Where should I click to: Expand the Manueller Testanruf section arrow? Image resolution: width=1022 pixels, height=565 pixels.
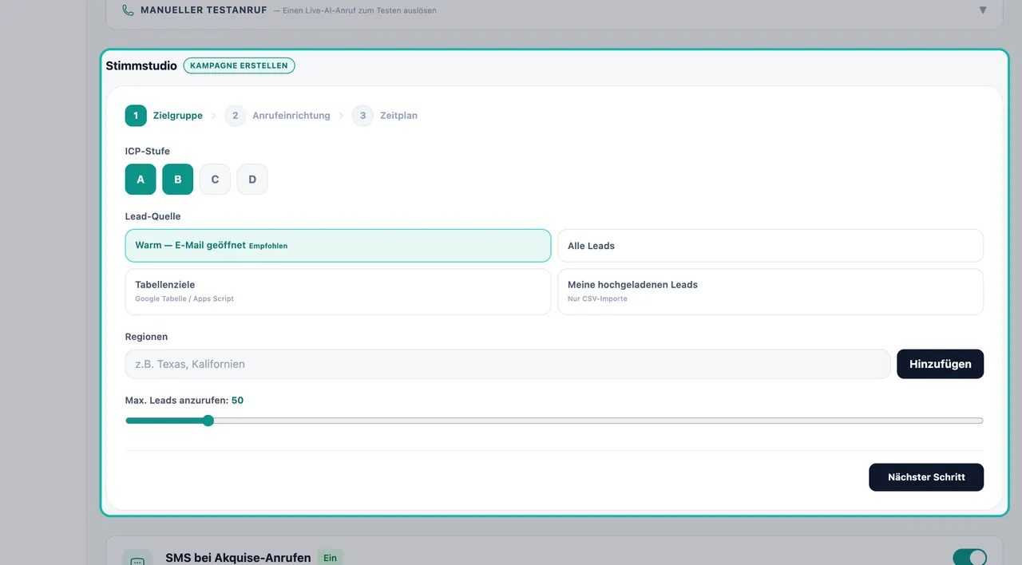click(x=983, y=10)
